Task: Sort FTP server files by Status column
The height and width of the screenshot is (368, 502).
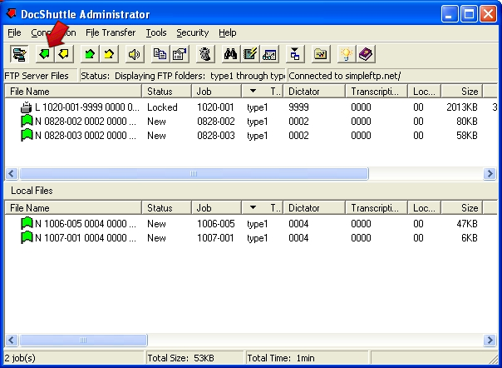Action: pos(167,92)
